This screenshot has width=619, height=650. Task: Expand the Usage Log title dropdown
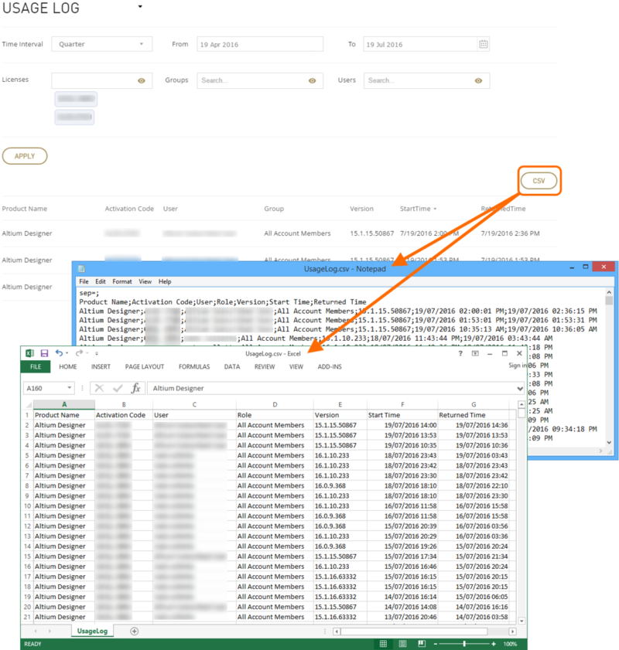[140, 6]
